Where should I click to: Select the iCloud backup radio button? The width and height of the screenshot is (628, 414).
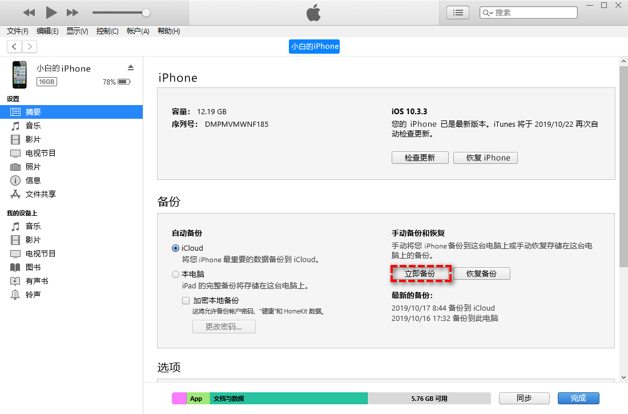coord(175,248)
